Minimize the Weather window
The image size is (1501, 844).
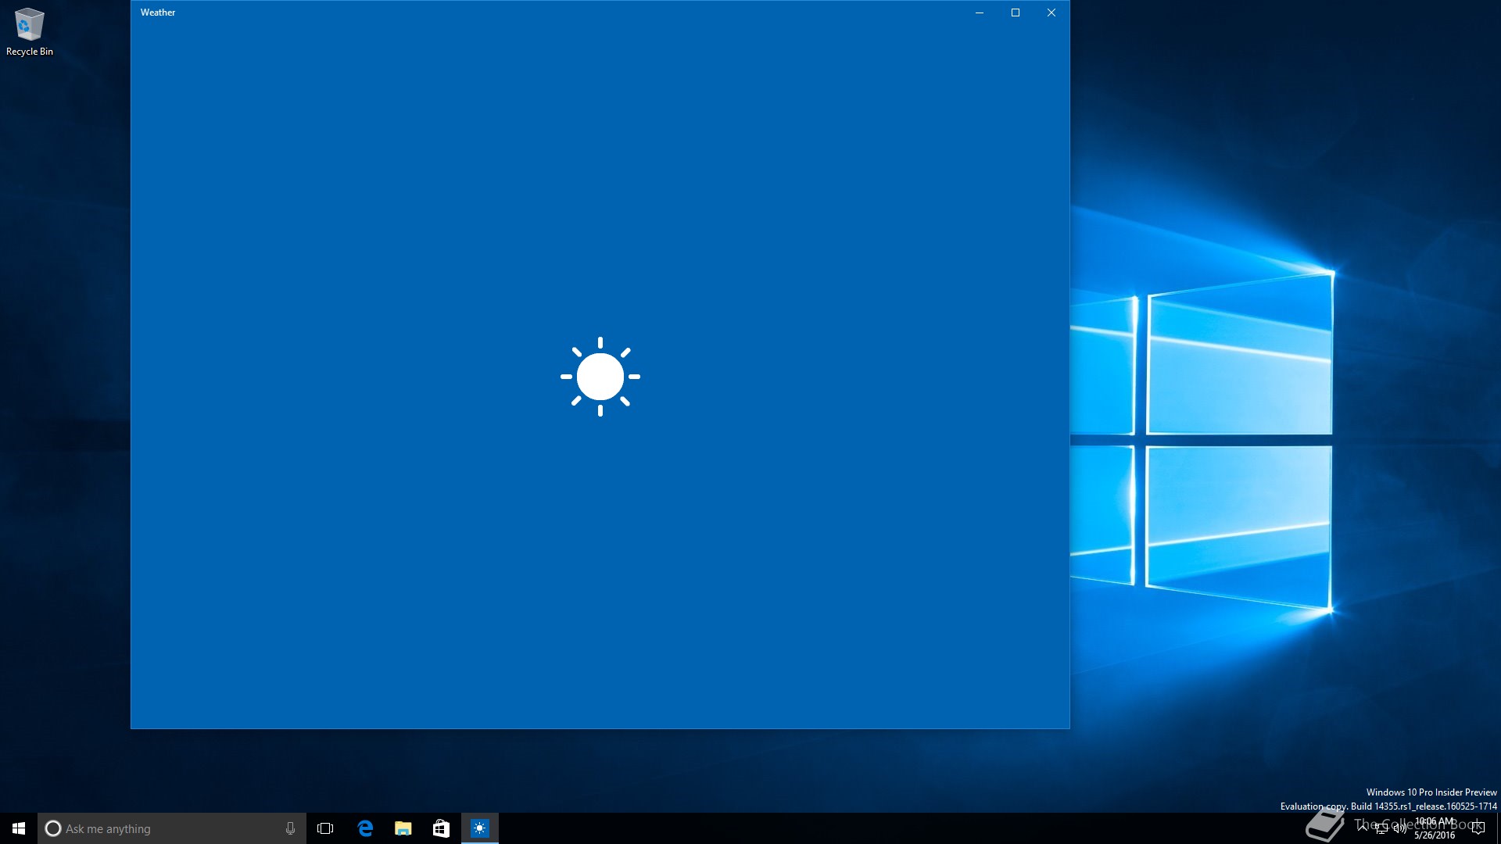[979, 13]
